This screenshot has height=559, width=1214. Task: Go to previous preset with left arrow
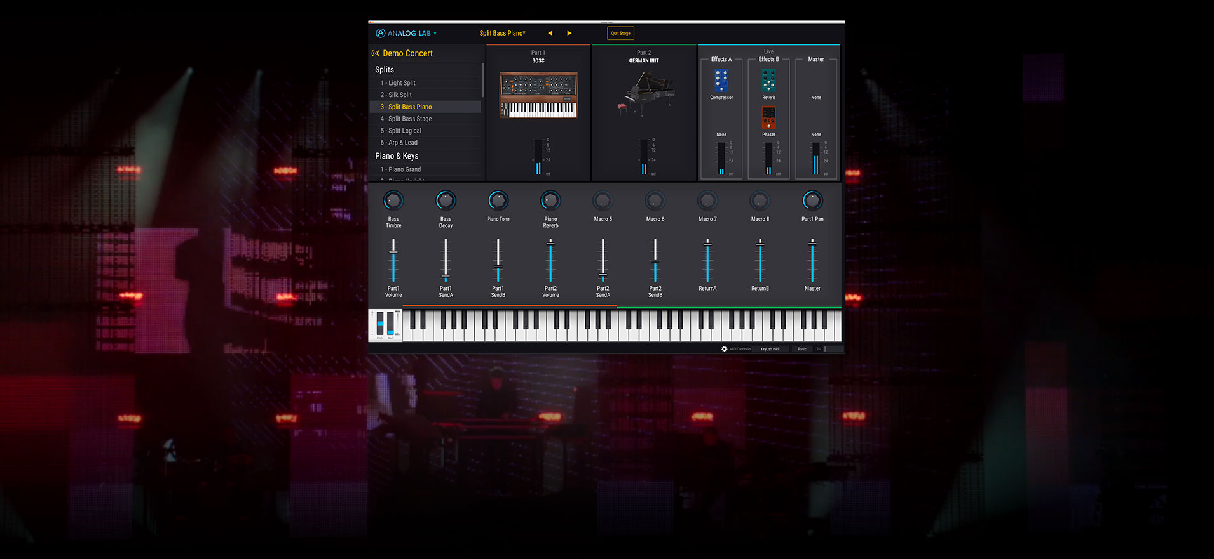pyautogui.click(x=550, y=33)
